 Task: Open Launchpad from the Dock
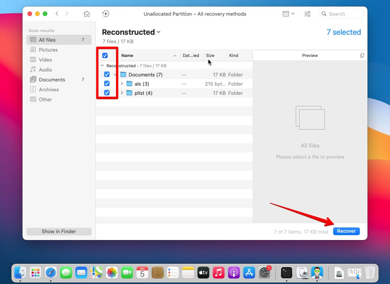(35, 273)
